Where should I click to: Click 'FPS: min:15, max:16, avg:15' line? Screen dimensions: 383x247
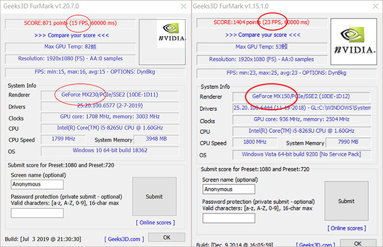point(95,72)
